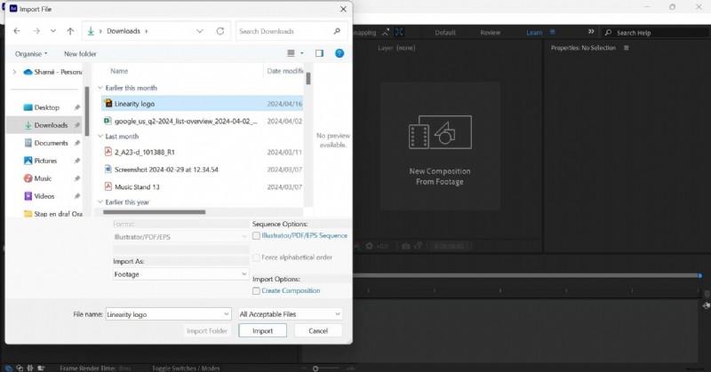Expand the Sharné Personal tree item

[x=13, y=72]
